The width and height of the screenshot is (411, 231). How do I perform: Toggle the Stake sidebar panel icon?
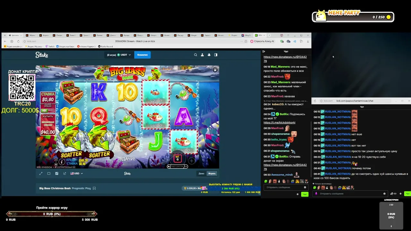pyautogui.click(x=216, y=55)
